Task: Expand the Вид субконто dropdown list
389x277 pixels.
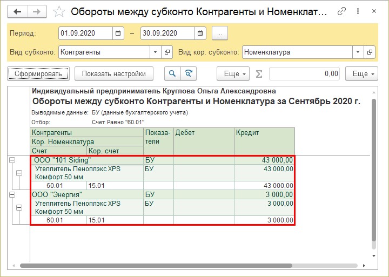Action: click(x=155, y=52)
